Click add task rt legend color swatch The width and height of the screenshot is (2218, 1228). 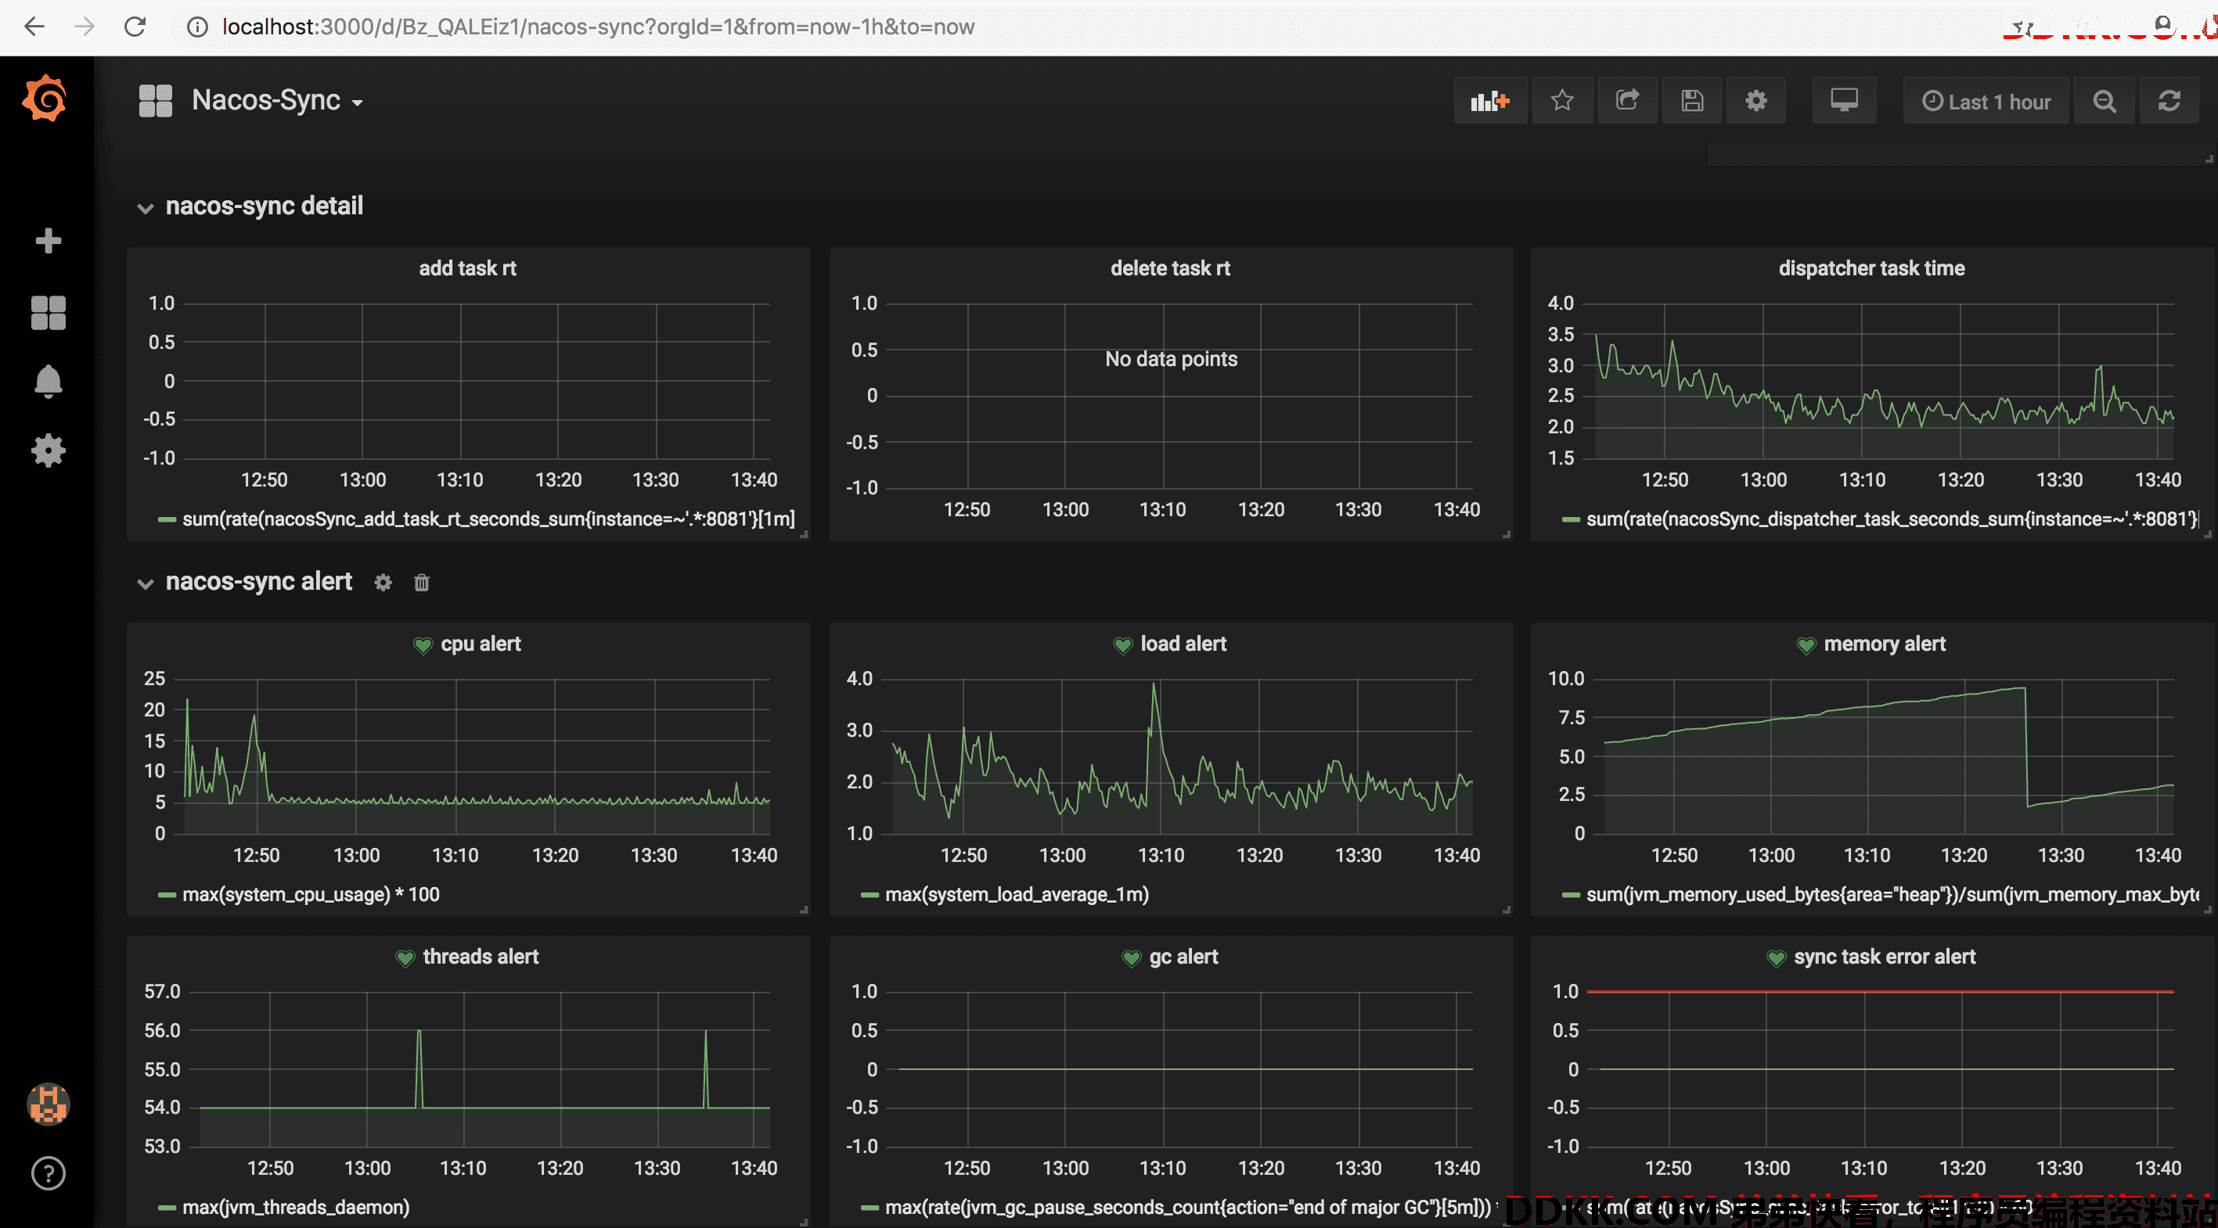167,520
